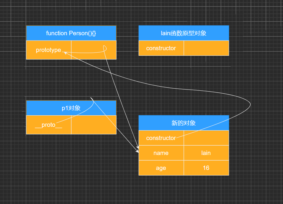Click the small loop inside Person's value cell

coord(105,48)
